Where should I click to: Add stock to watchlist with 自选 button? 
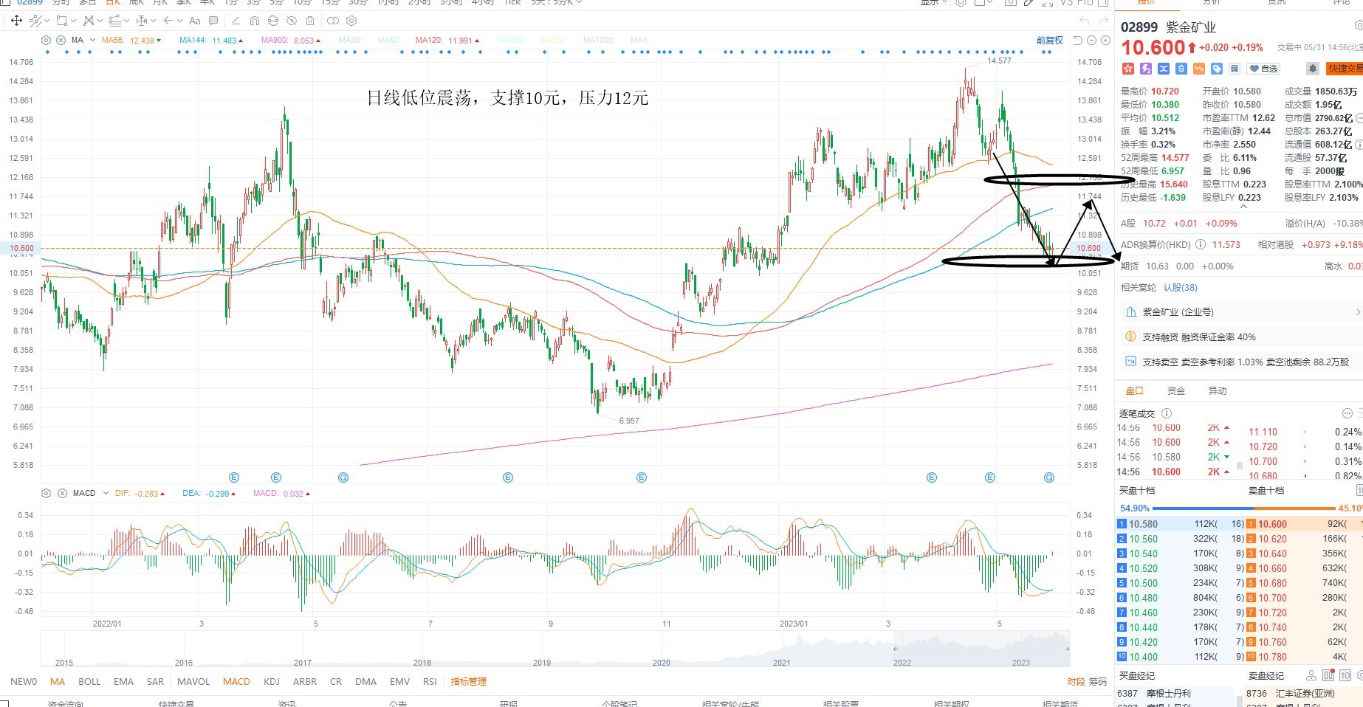[1263, 69]
